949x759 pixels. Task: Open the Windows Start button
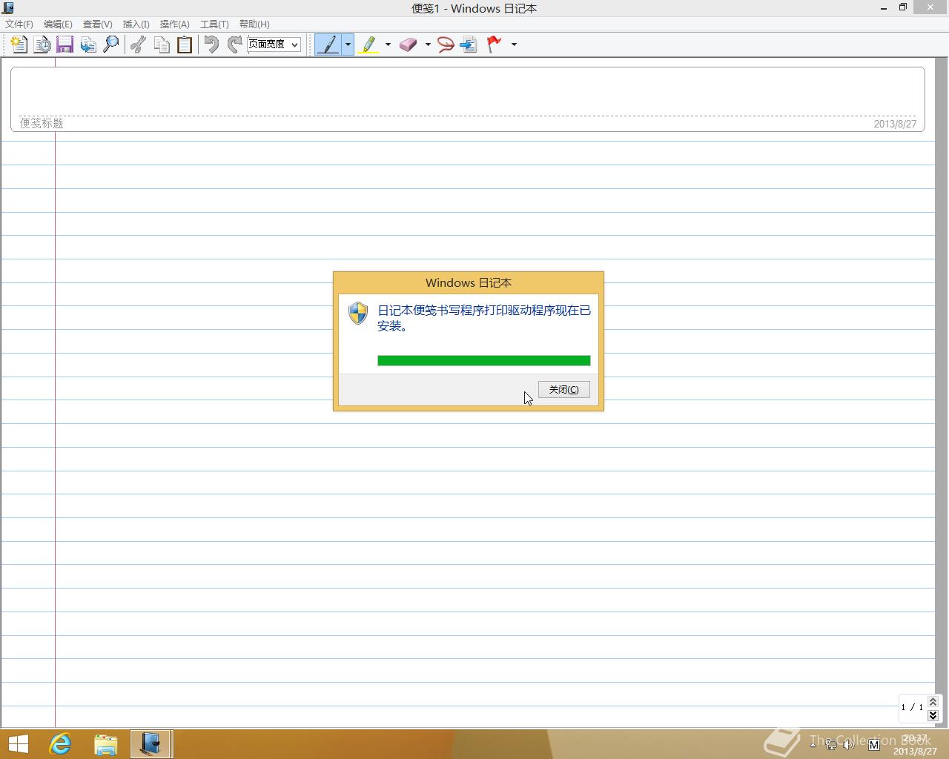point(19,744)
